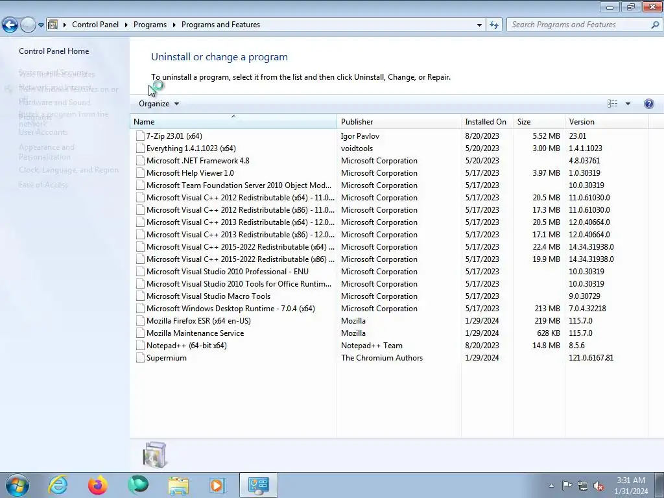This screenshot has width=664, height=498.
Task: Select Programs and Features breadcrumb
Action: click(220, 25)
